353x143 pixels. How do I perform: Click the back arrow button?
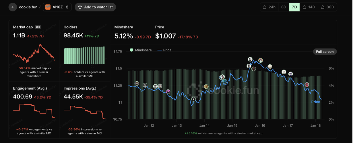[x=13, y=7]
